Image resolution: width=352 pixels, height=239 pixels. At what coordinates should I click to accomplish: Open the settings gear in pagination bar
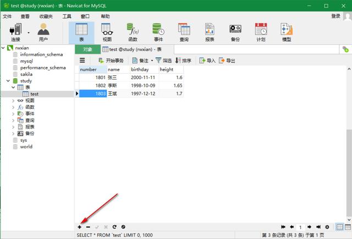327,227
